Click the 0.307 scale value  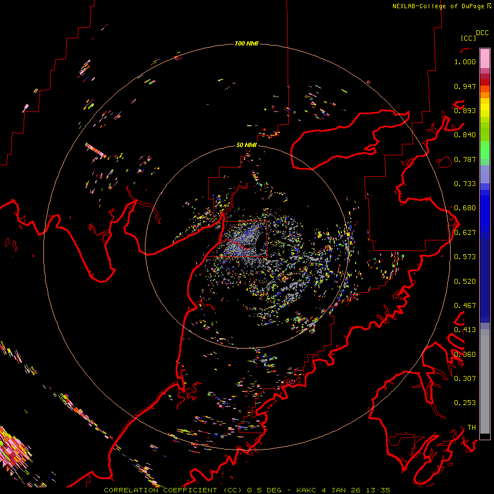465,379
